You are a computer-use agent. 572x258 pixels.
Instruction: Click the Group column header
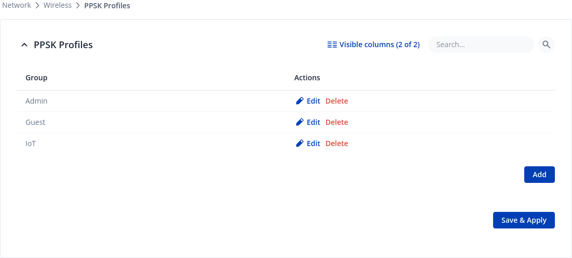tap(36, 78)
